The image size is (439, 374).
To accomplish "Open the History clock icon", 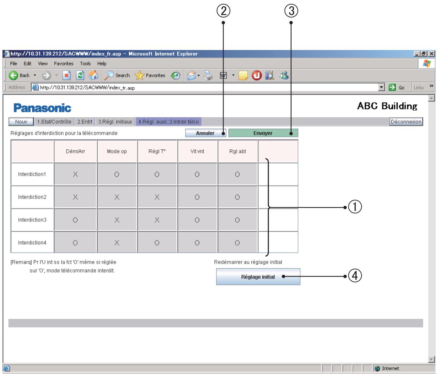I will (176, 75).
